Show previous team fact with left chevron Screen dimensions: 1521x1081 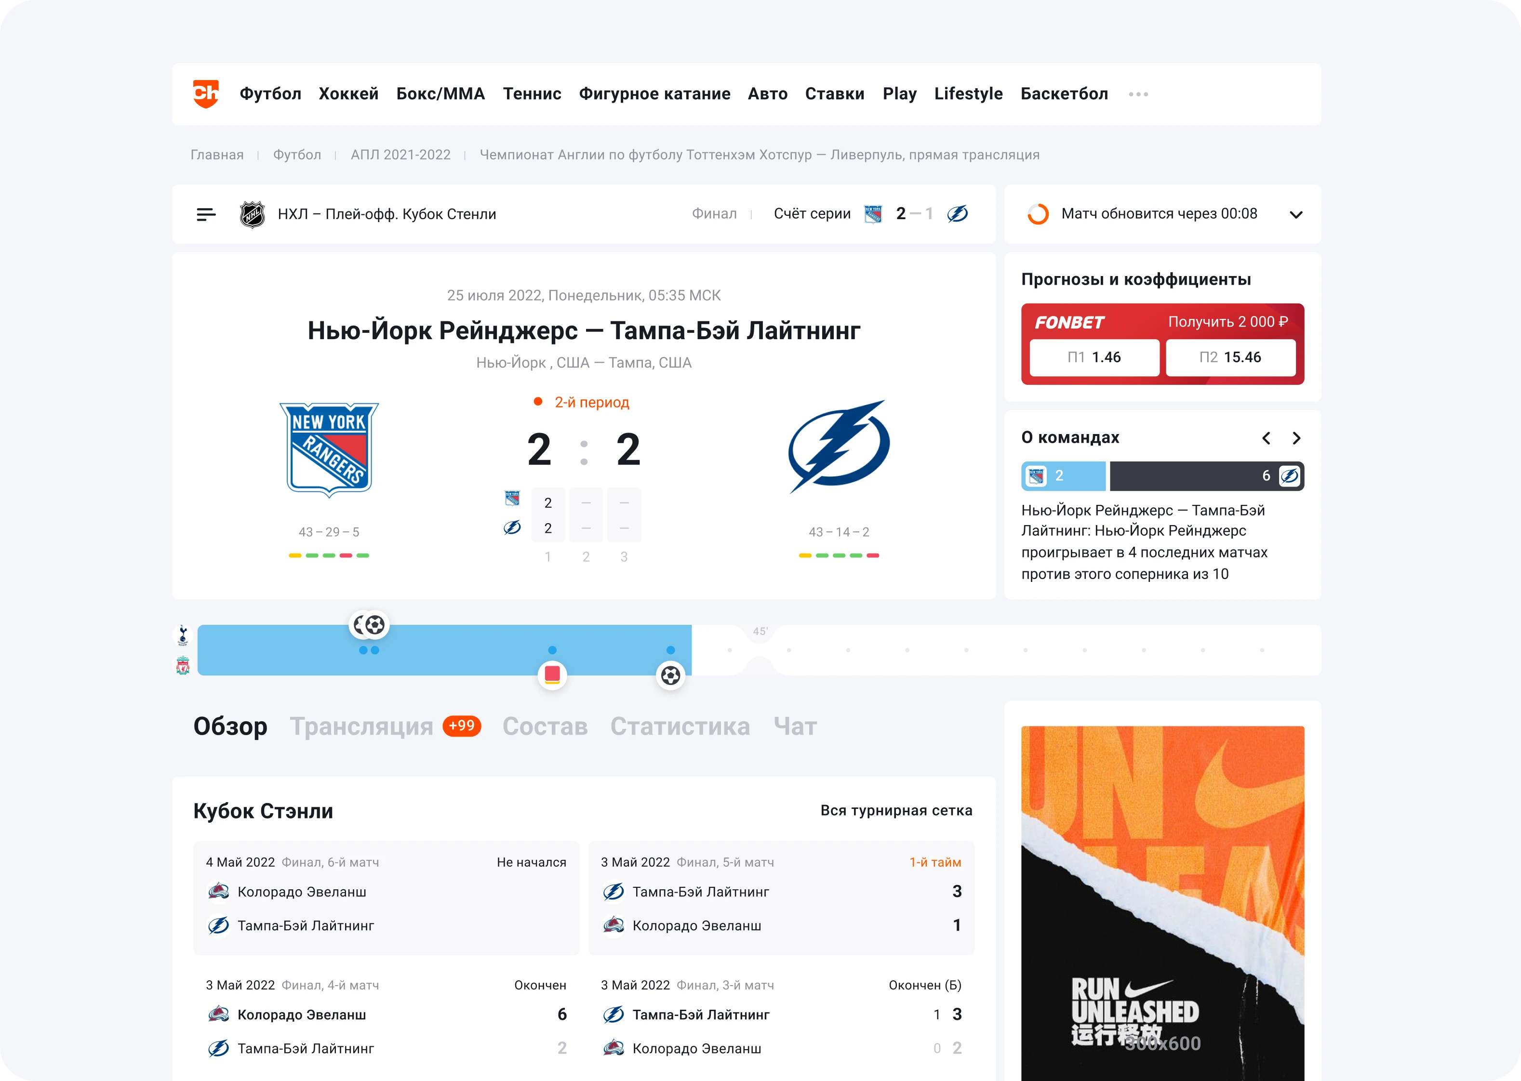(x=1266, y=438)
